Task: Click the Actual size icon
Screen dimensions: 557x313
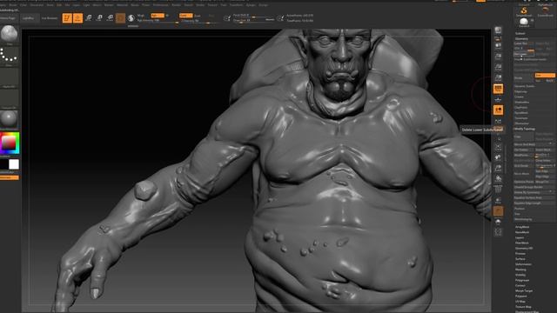Action: coord(498,67)
